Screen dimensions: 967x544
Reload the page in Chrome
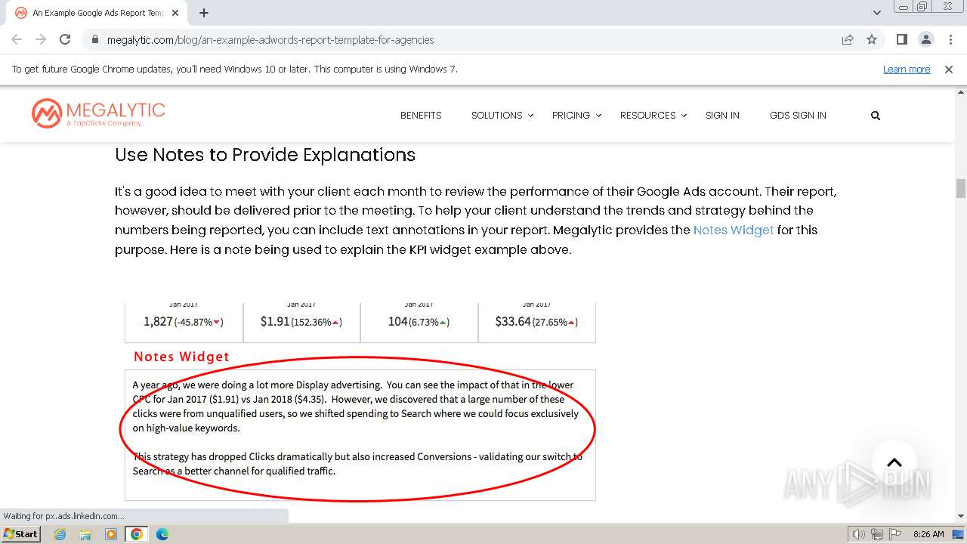tap(65, 39)
